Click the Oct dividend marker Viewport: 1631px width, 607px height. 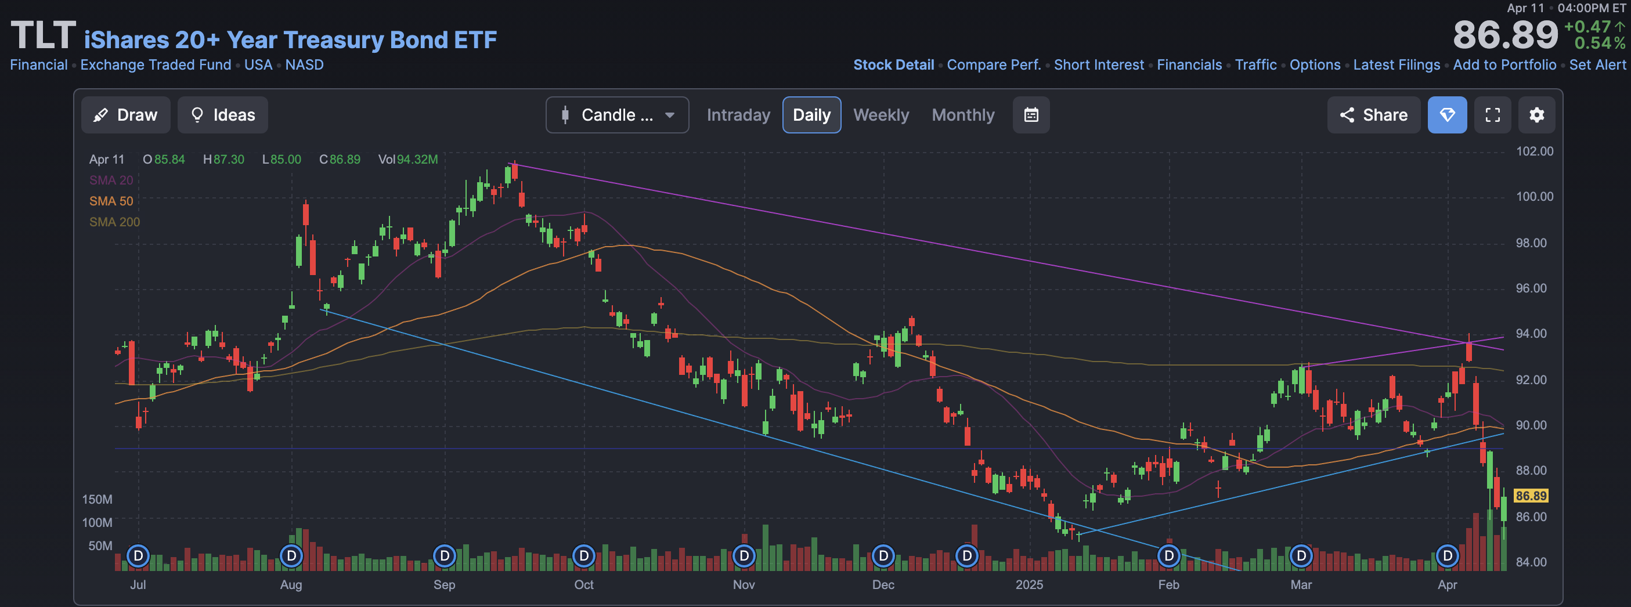[584, 557]
